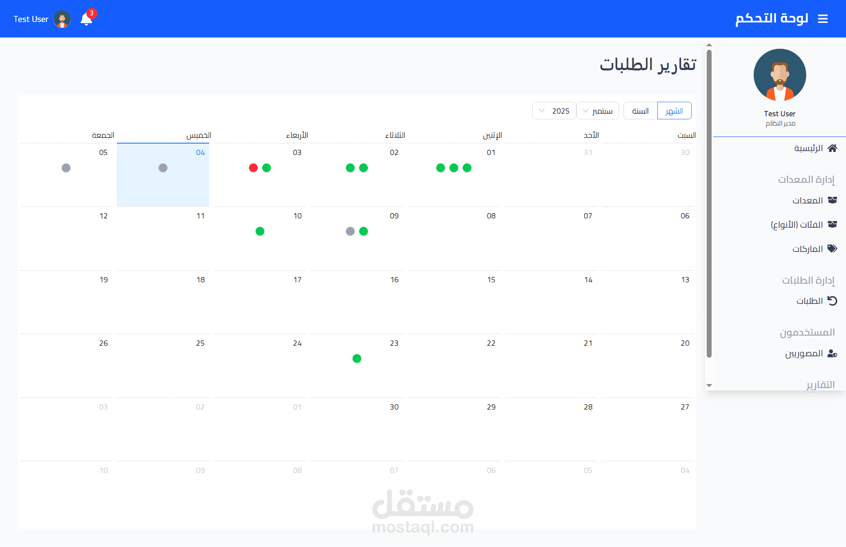Click the categories icon (الفئات)
The width and height of the screenshot is (846, 547).
[832, 225]
